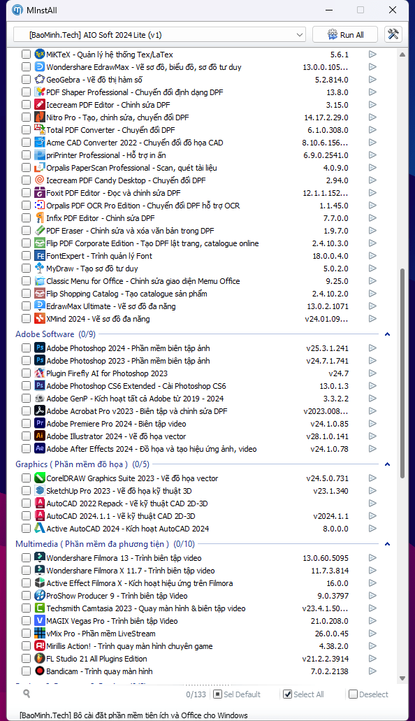This screenshot has height=721, width=415.
Task: Click the Adobe Illustrator 2024 Ai icon
Action: 40,436
